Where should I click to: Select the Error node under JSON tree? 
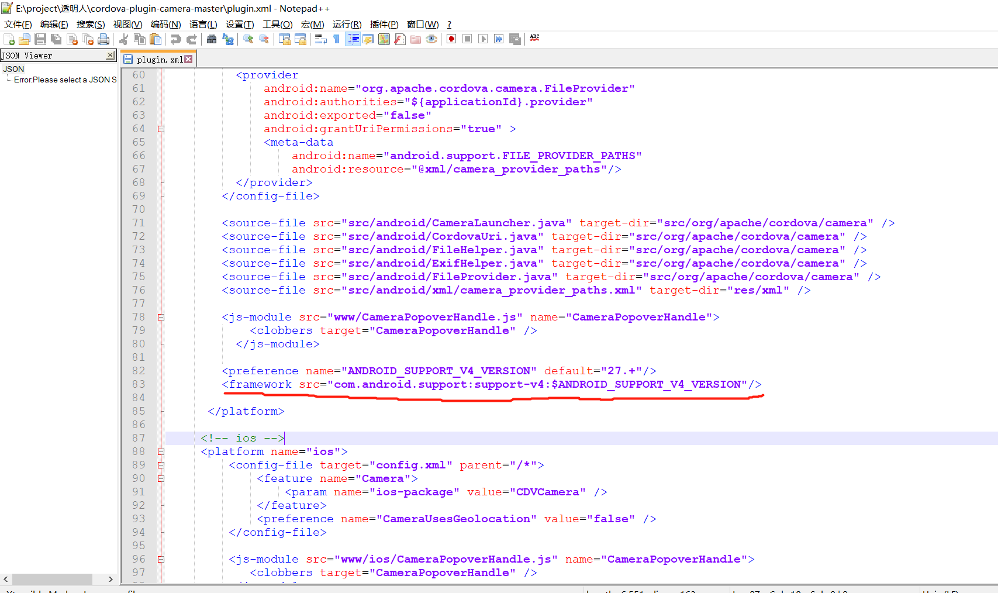tap(61, 80)
